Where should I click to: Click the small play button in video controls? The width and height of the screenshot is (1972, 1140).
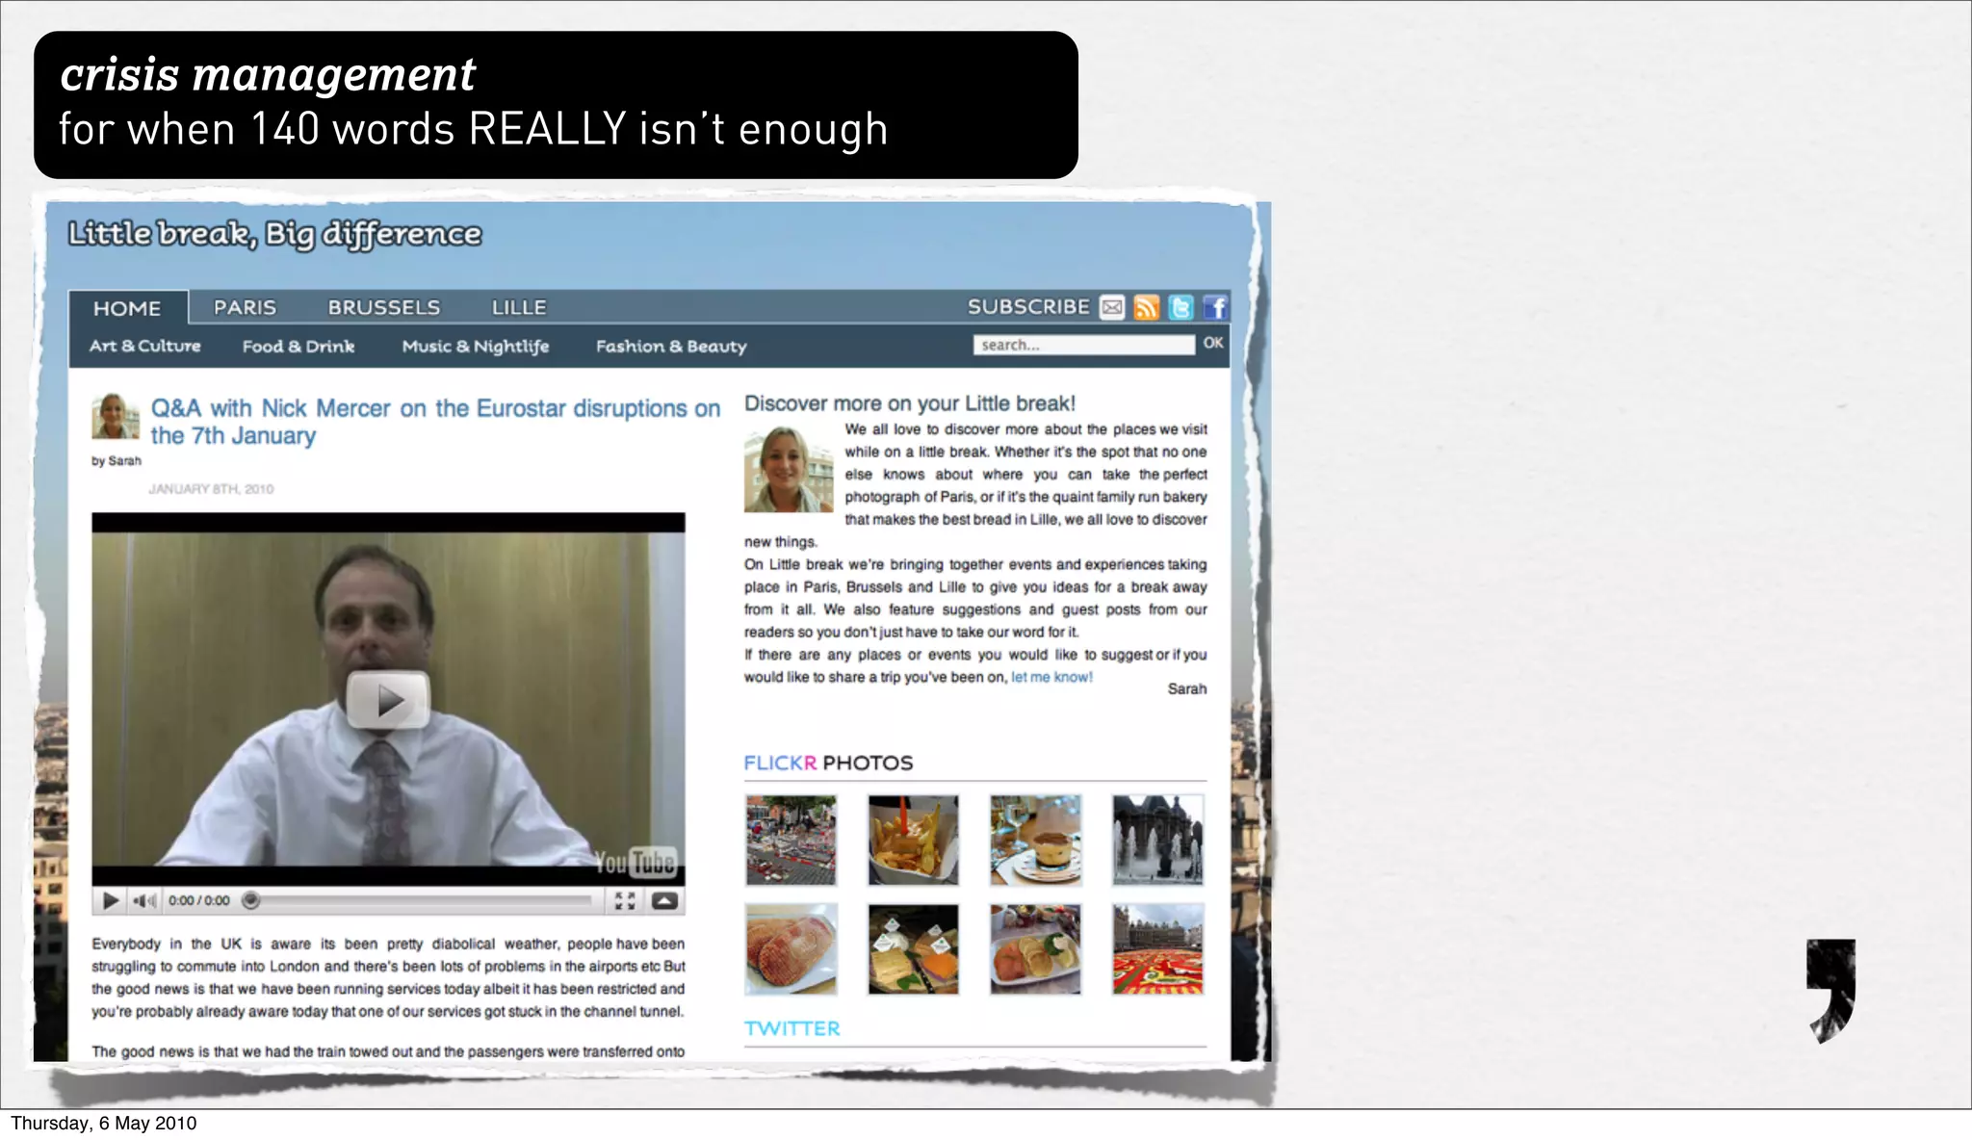click(x=111, y=901)
